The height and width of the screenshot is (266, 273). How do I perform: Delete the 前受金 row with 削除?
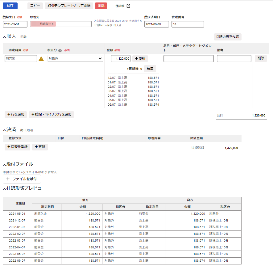coord(261,58)
